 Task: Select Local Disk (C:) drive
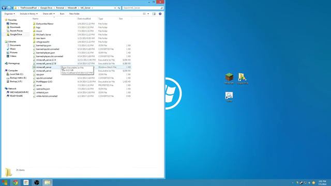pos(17,74)
